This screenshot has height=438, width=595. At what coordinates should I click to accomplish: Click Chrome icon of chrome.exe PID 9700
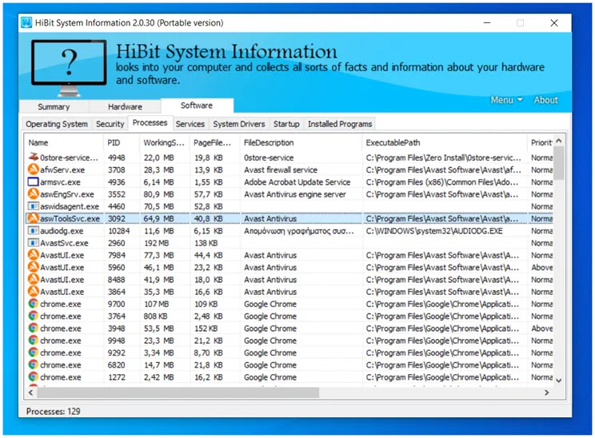[x=34, y=304]
